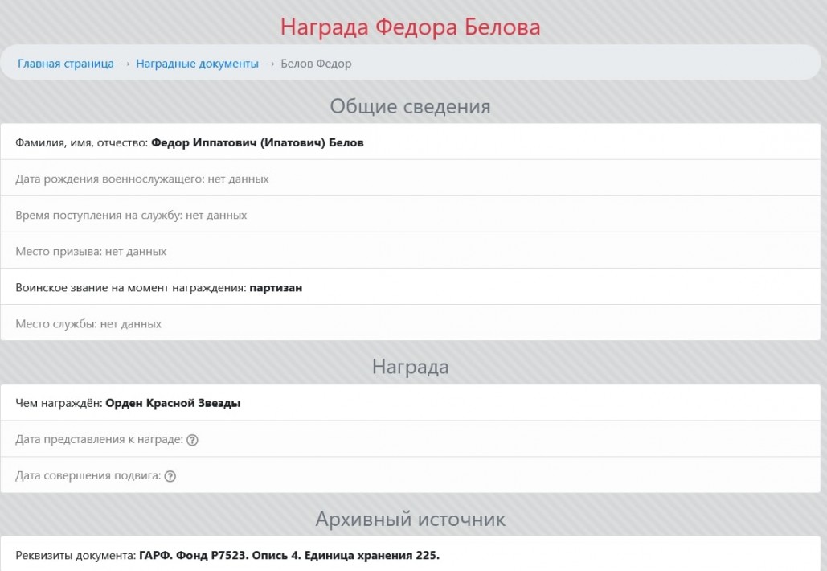827x571 pixels.
Task: Click the Архивный источник section heading
Action: pos(410,519)
